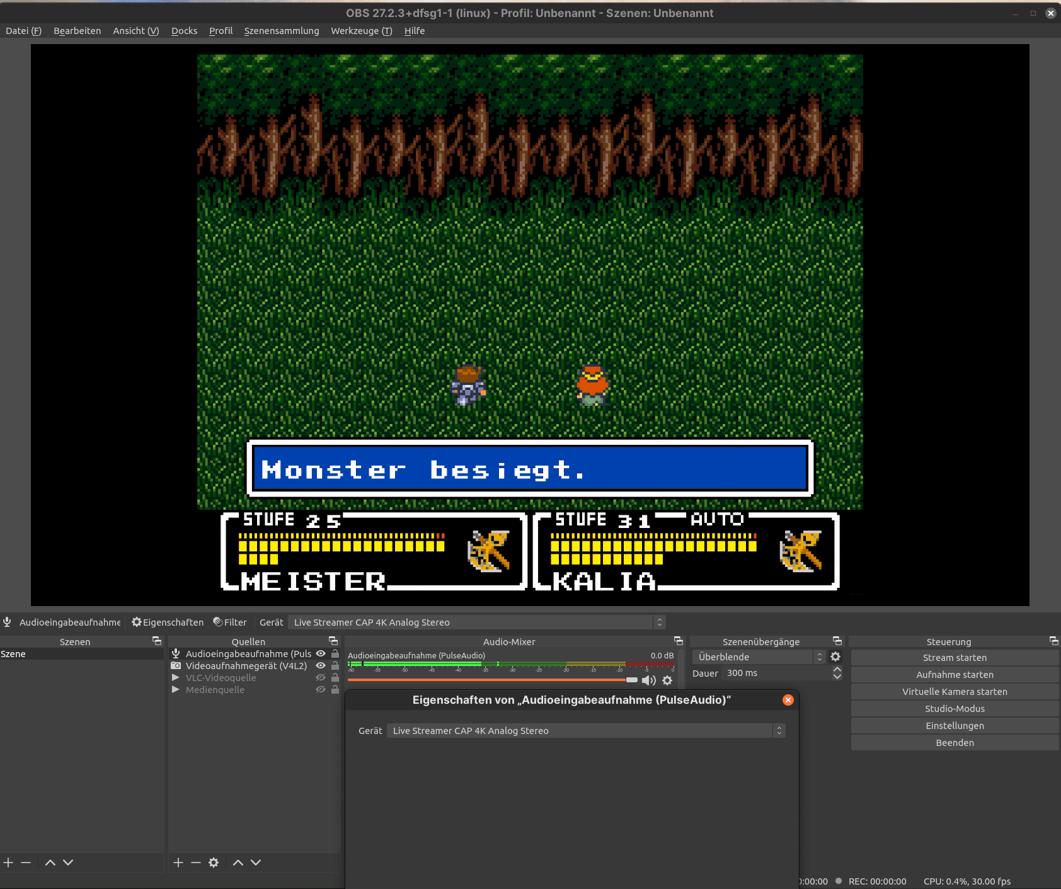The image size is (1061, 889).
Task: Open the Ansicht menu
Action: coord(136,31)
